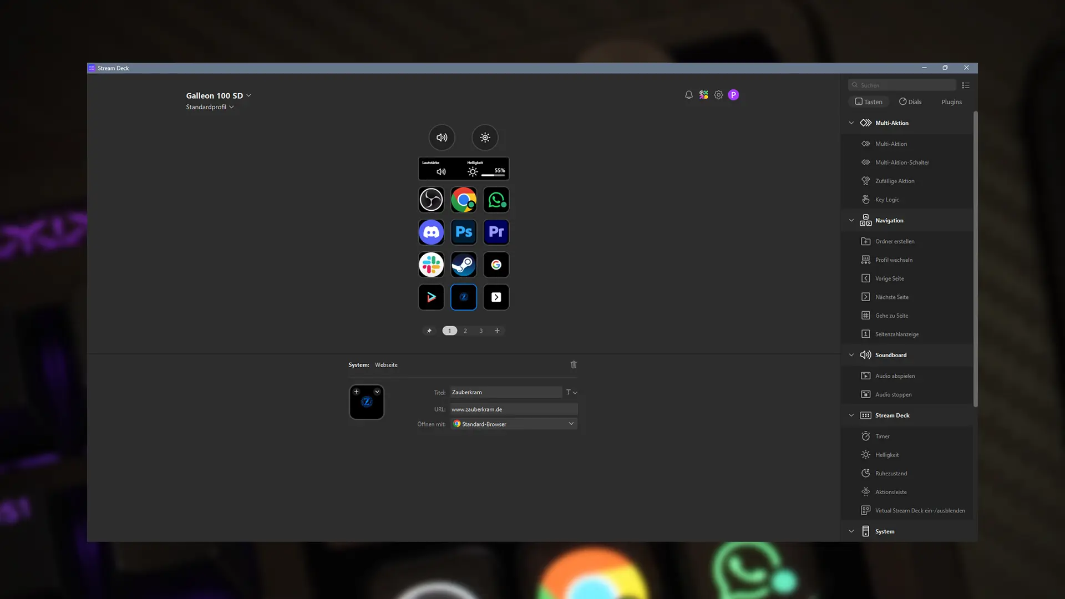Click the URL input field
The image size is (1065, 599).
pos(513,409)
